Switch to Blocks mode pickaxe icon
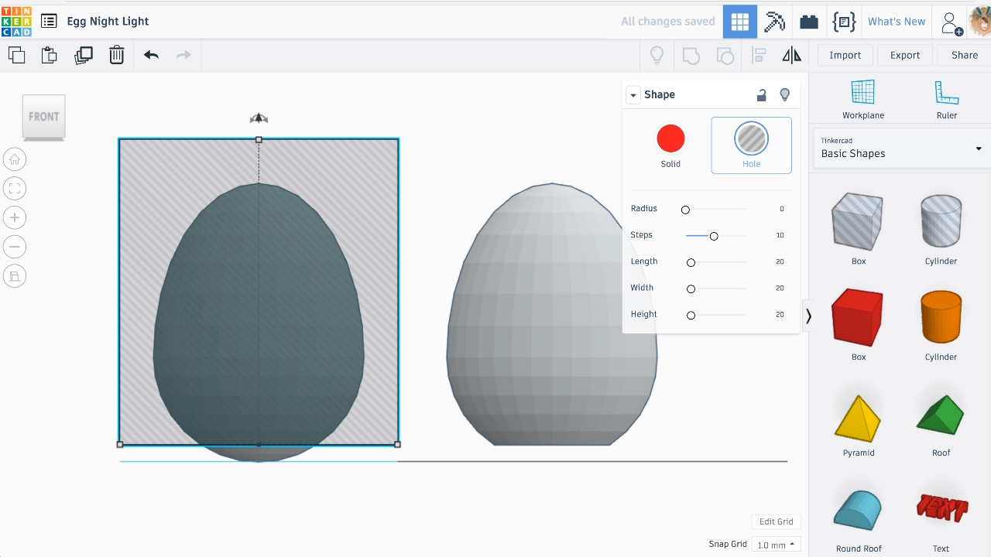The height and width of the screenshot is (557, 991). coord(774,22)
